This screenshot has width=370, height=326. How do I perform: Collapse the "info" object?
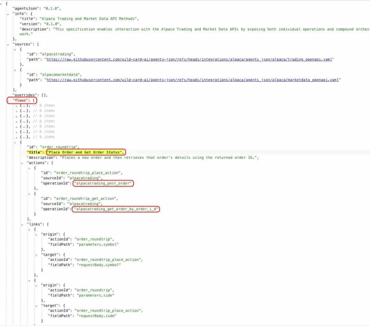point(8,14)
